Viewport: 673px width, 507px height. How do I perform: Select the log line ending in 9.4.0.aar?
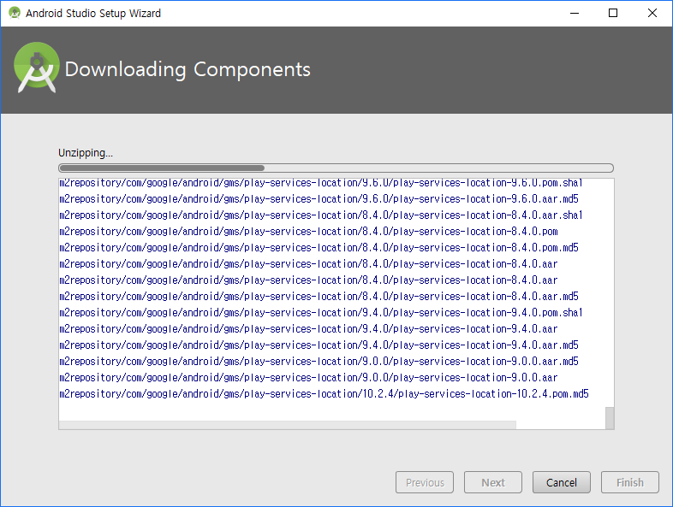(308, 329)
